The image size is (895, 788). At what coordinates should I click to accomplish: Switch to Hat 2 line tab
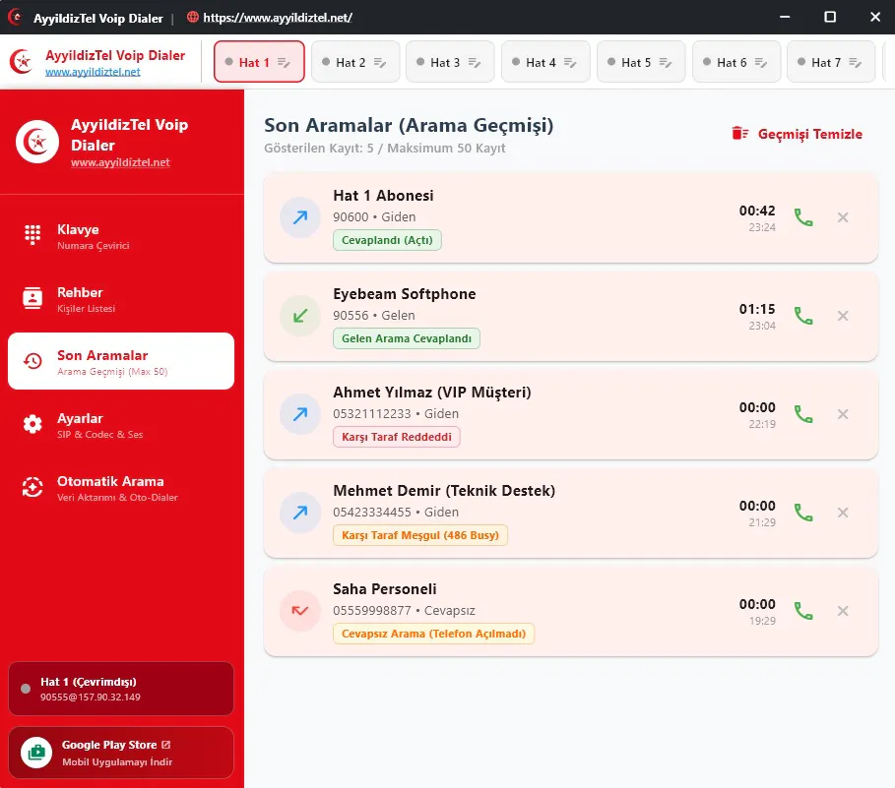pyautogui.click(x=355, y=62)
